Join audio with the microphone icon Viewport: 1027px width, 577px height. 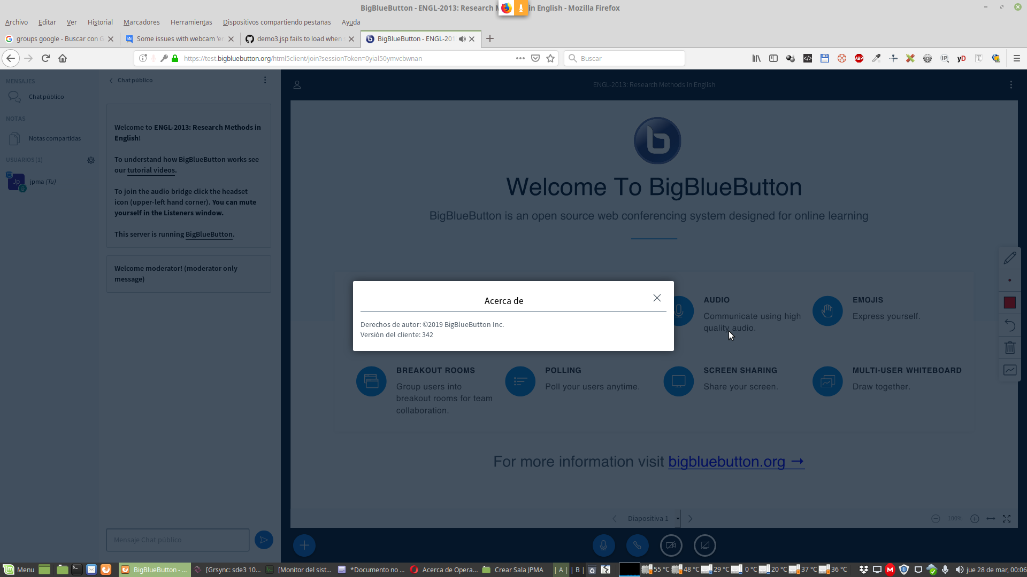click(x=604, y=545)
